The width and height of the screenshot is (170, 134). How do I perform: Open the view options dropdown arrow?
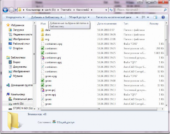(148, 17)
